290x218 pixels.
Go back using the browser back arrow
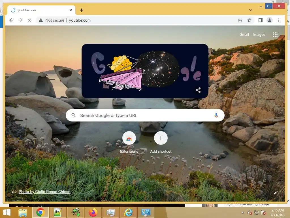click(x=11, y=20)
